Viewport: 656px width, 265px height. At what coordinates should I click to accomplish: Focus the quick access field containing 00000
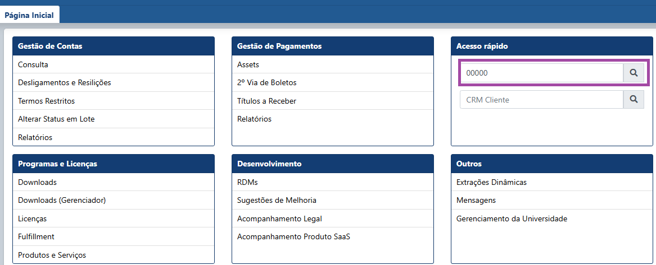(541, 73)
